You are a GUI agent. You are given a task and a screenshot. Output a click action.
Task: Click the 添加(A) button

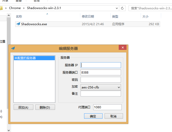point(23,107)
